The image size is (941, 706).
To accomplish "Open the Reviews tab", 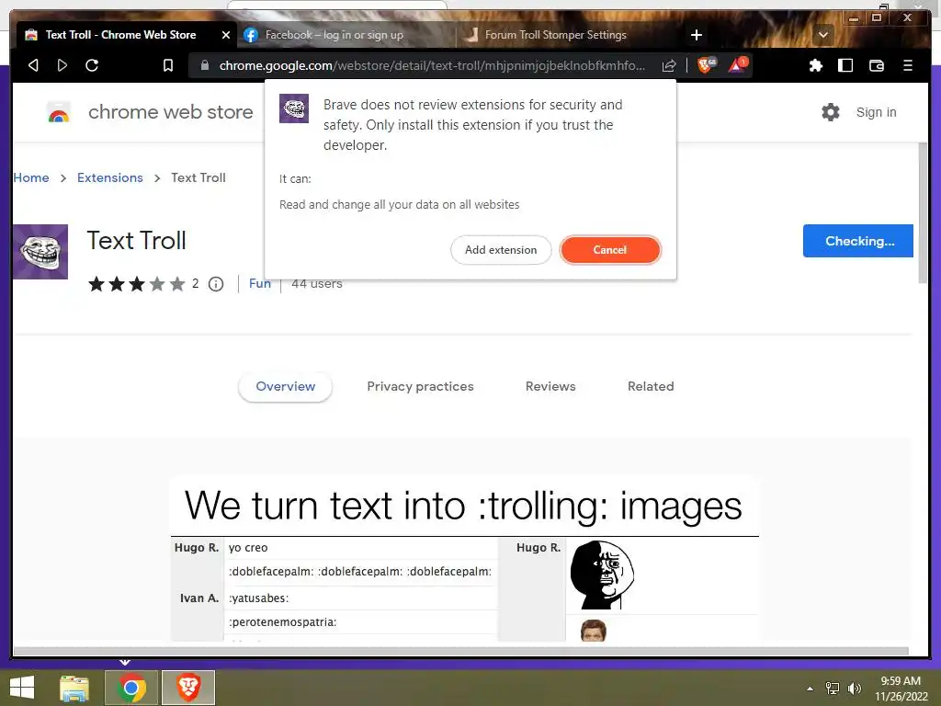I will [550, 387].
